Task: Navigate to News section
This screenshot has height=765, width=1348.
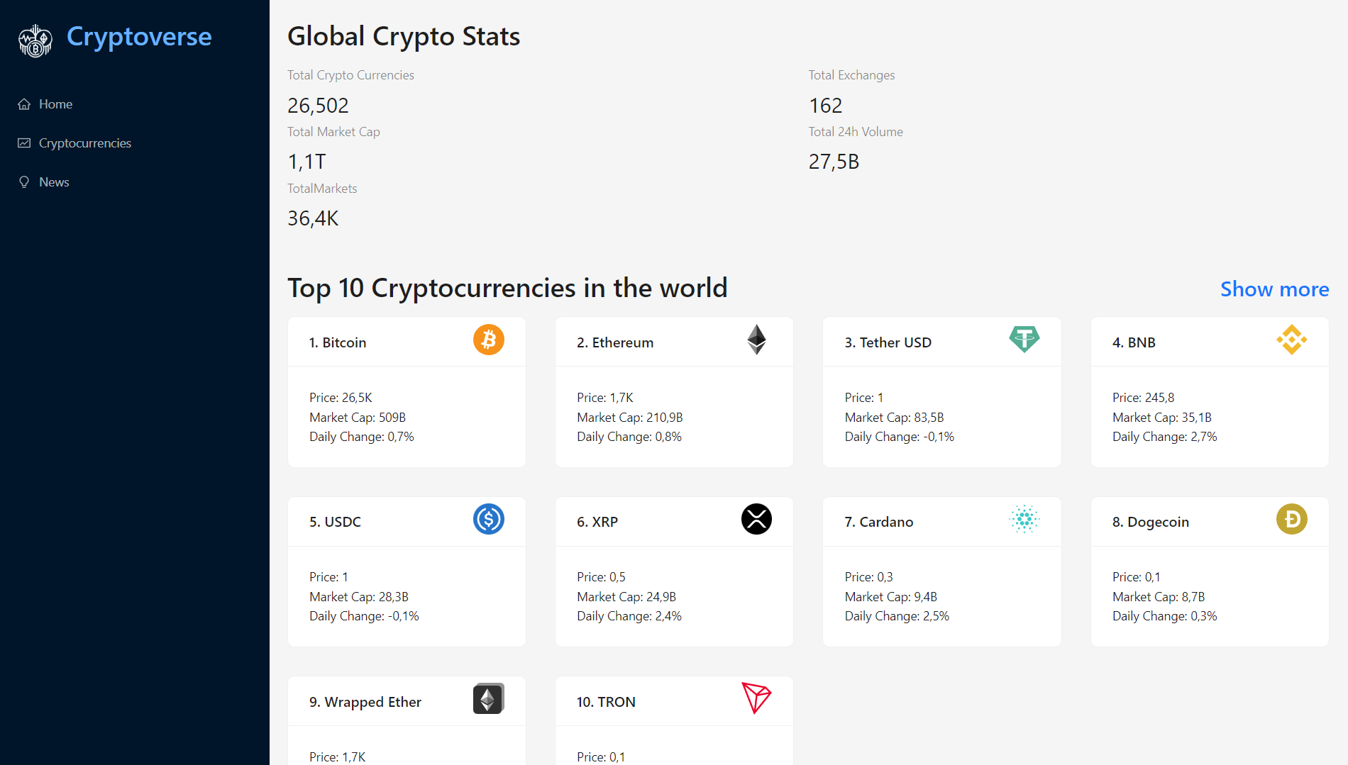Action: [x=53, y=182]
